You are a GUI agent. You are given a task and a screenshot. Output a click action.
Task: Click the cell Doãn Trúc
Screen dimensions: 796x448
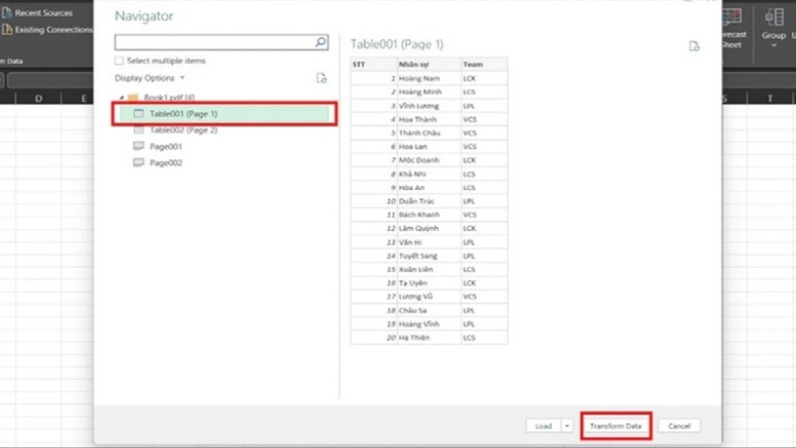(x=429, y=201)
